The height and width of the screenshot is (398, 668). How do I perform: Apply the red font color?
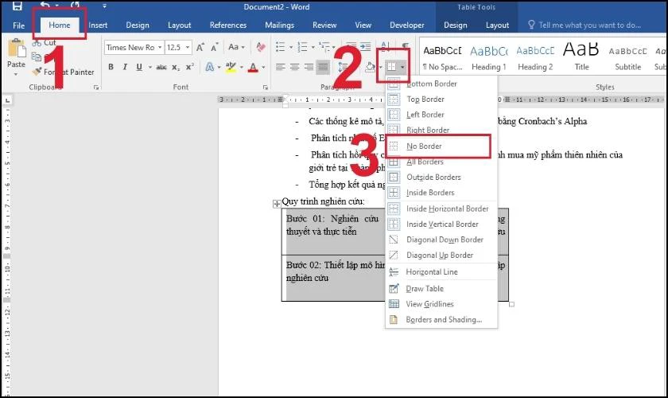tap(254, 67)
